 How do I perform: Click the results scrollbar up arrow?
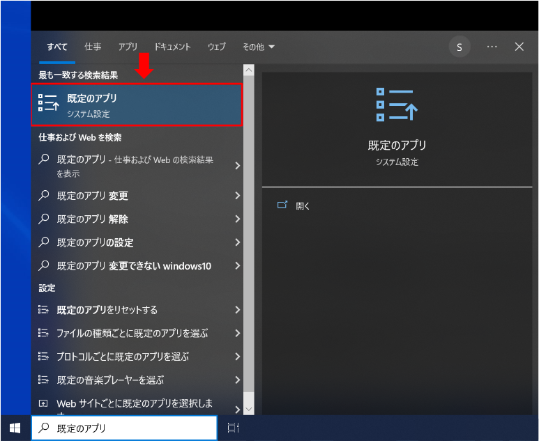(x=248, y=70)
